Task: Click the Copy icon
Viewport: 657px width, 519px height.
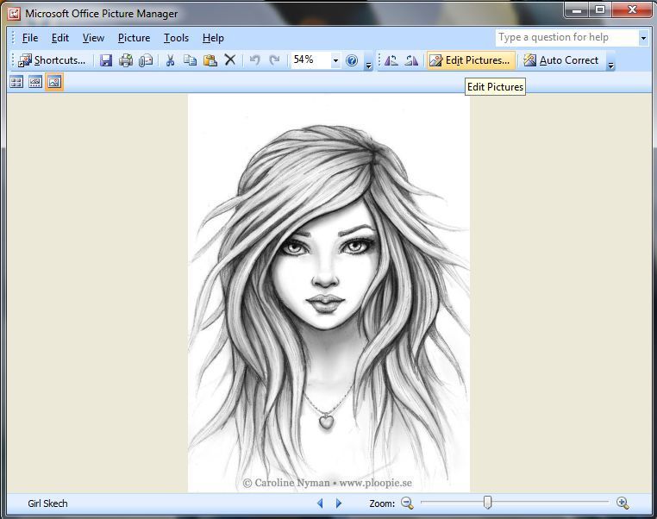Action: [x=190, y=60]
